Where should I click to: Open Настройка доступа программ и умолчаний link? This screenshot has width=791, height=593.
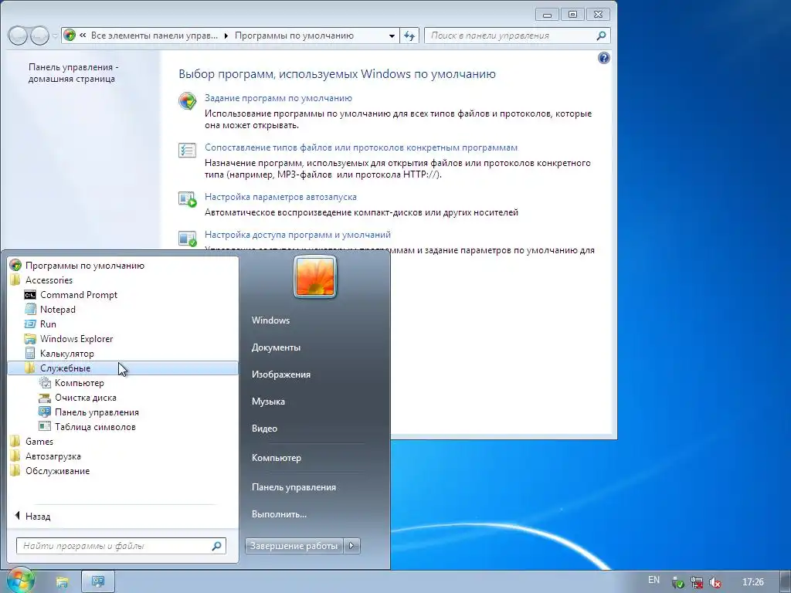coord(297,235)
